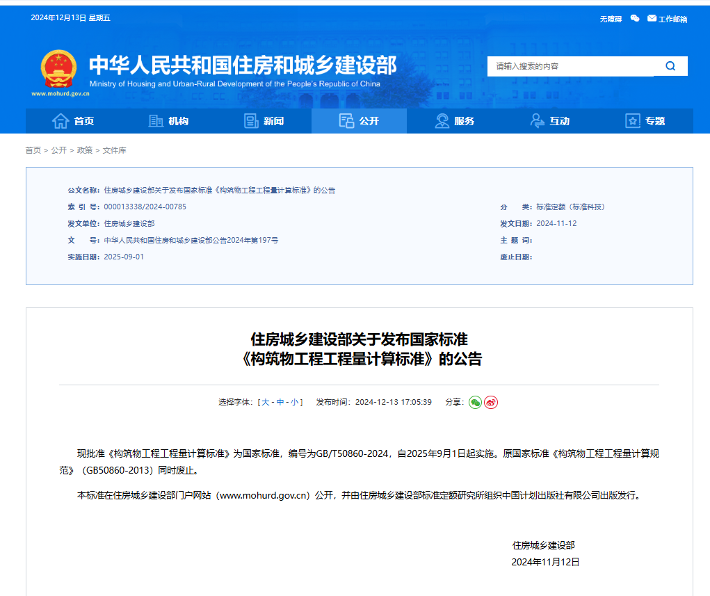This screenshot has width=710, height=596.
Task: Select the large font size 大
Action: (x=263, y=402)
